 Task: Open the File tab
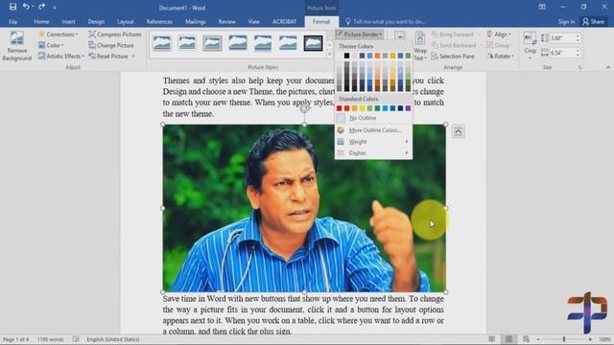click(x=12, y=21)
